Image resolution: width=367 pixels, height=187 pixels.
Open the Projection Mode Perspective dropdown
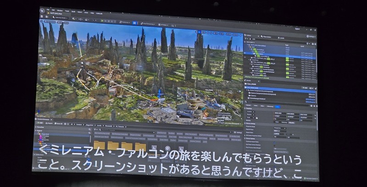click(280, 128)
